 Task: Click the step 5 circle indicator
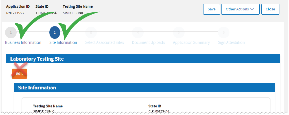179,33
